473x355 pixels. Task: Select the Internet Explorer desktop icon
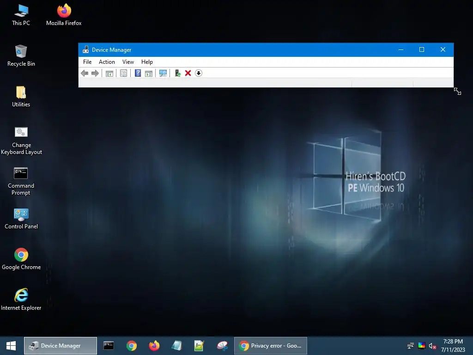(x=21, y=300)
